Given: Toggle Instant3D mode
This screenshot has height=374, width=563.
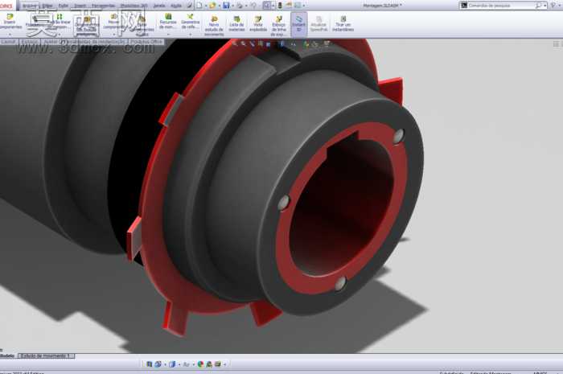Looking at the screenshot, I should (x=298, y=23).
